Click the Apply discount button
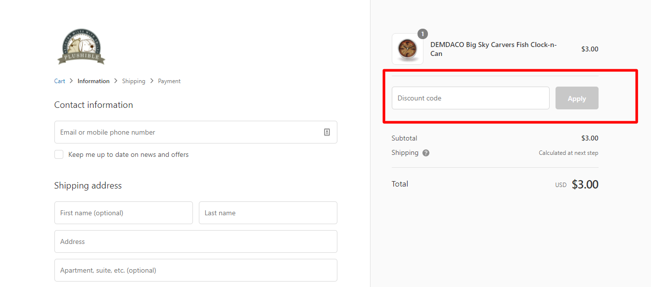The width and height of the screenshot is (651, 287). [x=577, y=98]
